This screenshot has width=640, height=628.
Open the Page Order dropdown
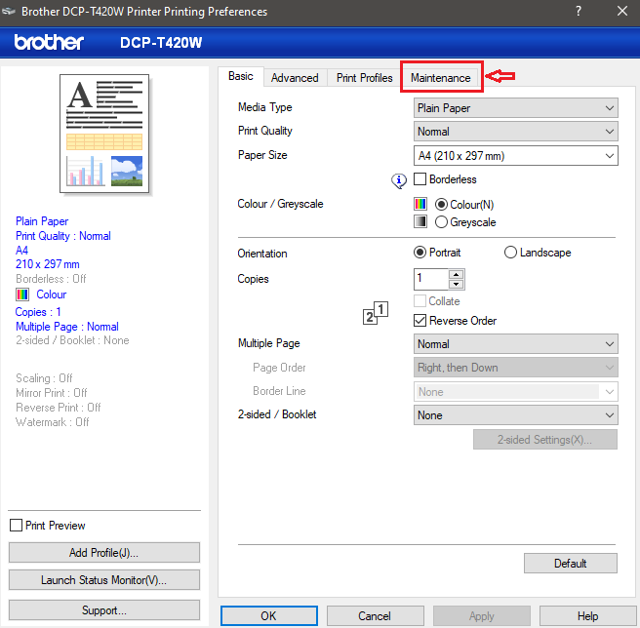(515, 368)
